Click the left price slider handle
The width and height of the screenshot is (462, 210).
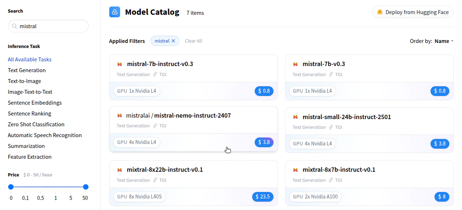[11, 187]
